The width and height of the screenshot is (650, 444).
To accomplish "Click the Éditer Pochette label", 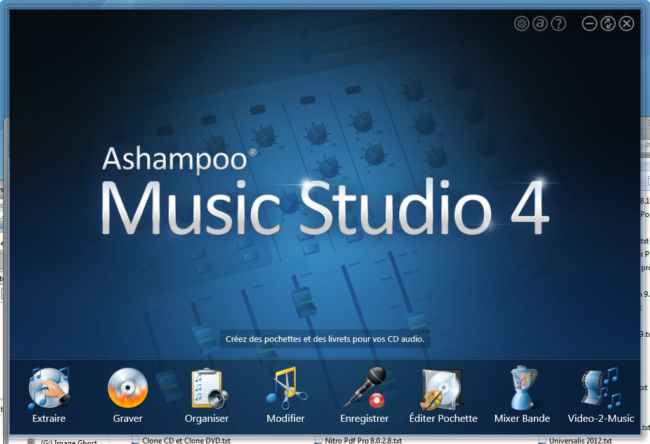I will tap(443, 419).
